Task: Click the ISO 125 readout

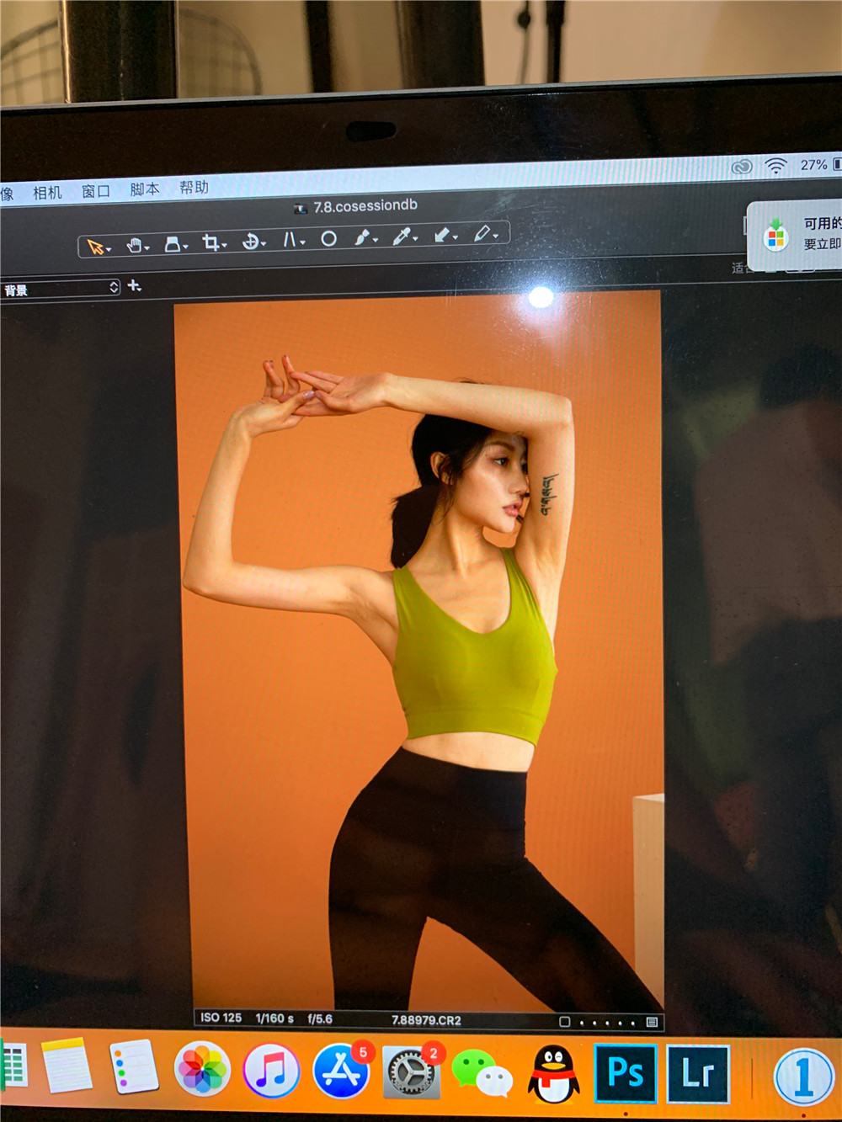Action: click(221, 1018)
